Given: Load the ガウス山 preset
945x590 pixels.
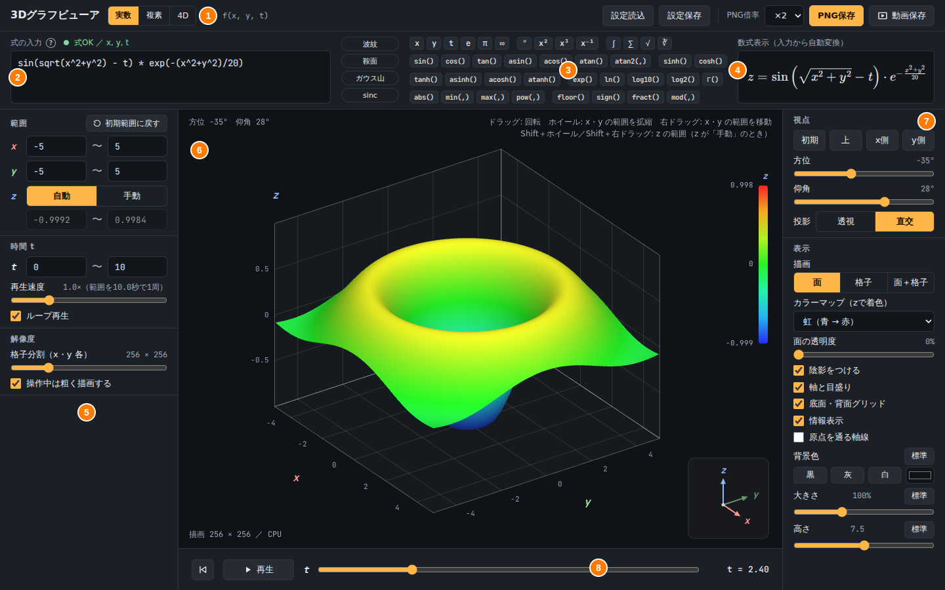Looking at the screenshot, I should (370, 78).
